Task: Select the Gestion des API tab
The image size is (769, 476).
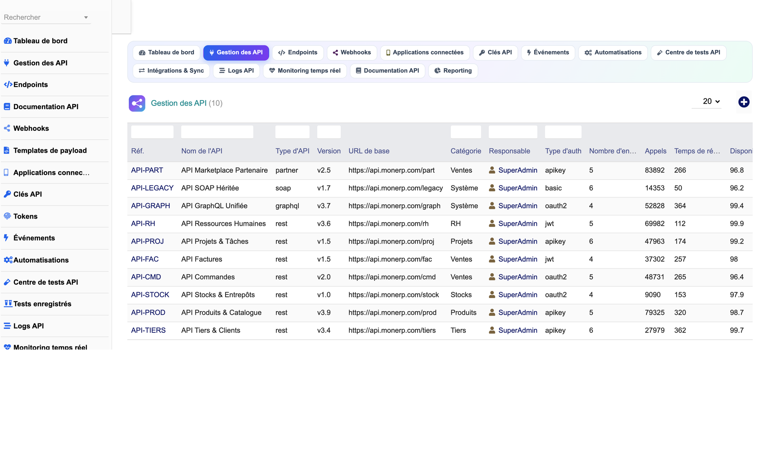Action: pyautogui.click(x=236, y=53)
